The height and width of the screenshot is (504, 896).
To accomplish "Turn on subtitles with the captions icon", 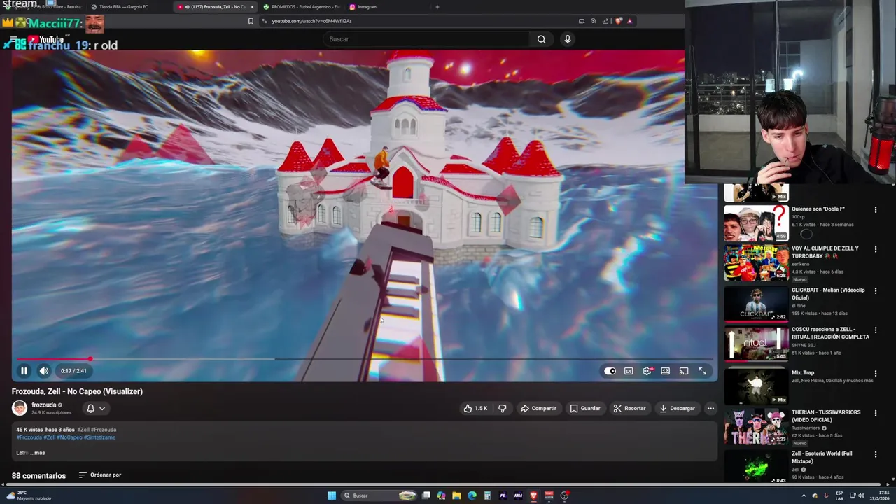I will [629, 371].
